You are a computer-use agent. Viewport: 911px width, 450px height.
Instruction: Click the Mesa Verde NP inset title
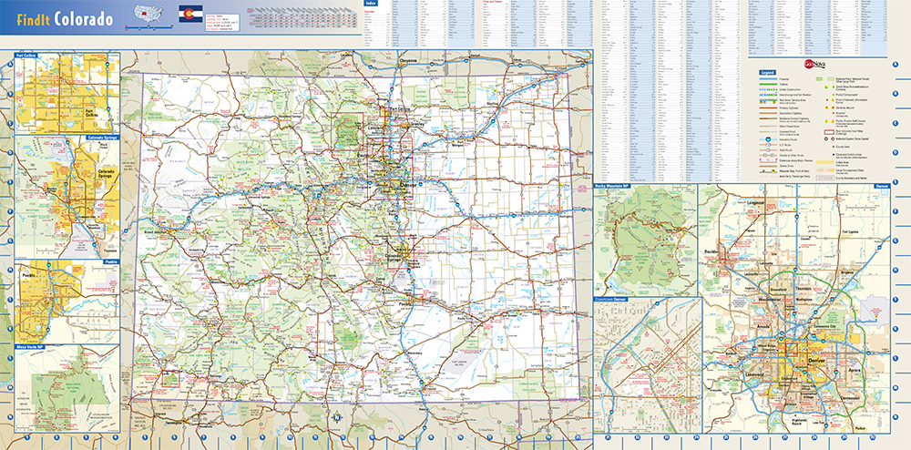(30, 347)
